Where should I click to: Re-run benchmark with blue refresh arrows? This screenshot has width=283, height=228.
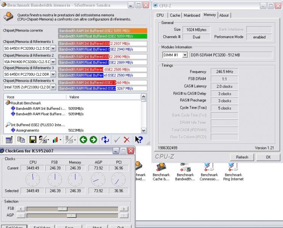tap(105, 140)
